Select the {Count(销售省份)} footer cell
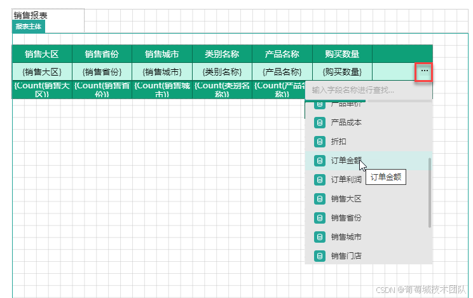The width and height of the screenshot is (473, 298). pyautogui.click(x=102, y=90)
